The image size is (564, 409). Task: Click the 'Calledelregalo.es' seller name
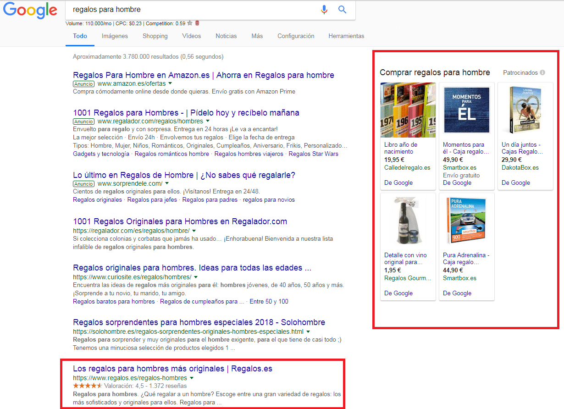tap(407, 168)
